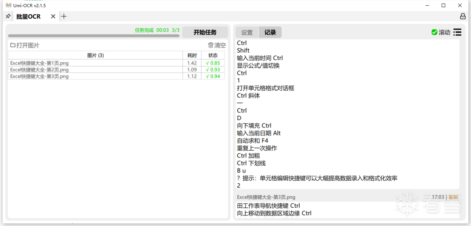Click the 1.42 time cell
The height and width of the screenshot is (226, 471).
pos(192,63)
